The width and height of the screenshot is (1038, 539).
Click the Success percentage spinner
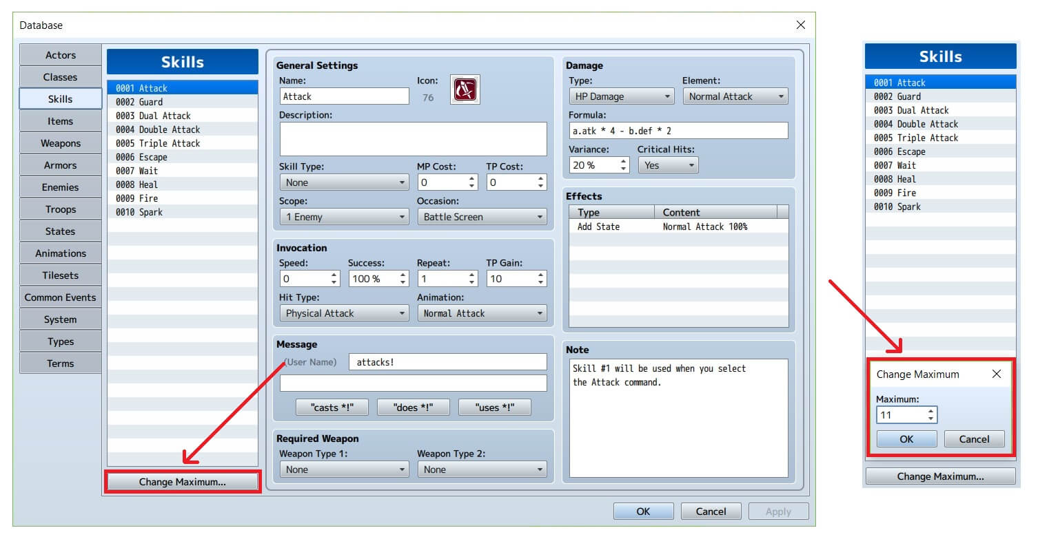378,279
